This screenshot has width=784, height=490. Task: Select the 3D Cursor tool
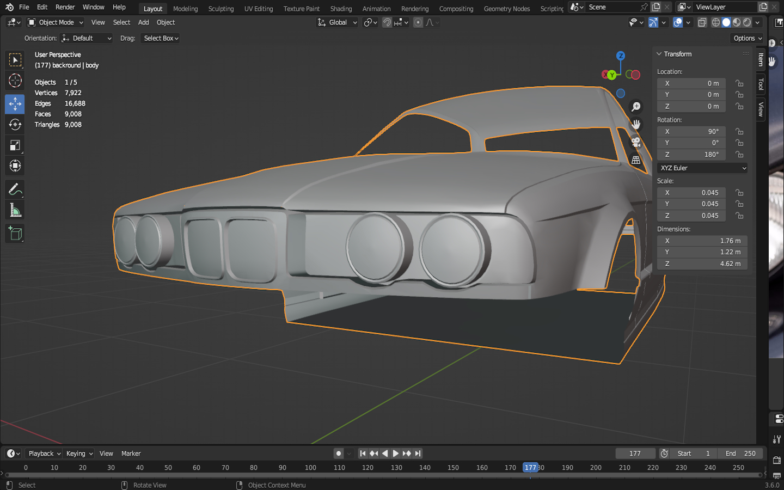click(15, 81)
